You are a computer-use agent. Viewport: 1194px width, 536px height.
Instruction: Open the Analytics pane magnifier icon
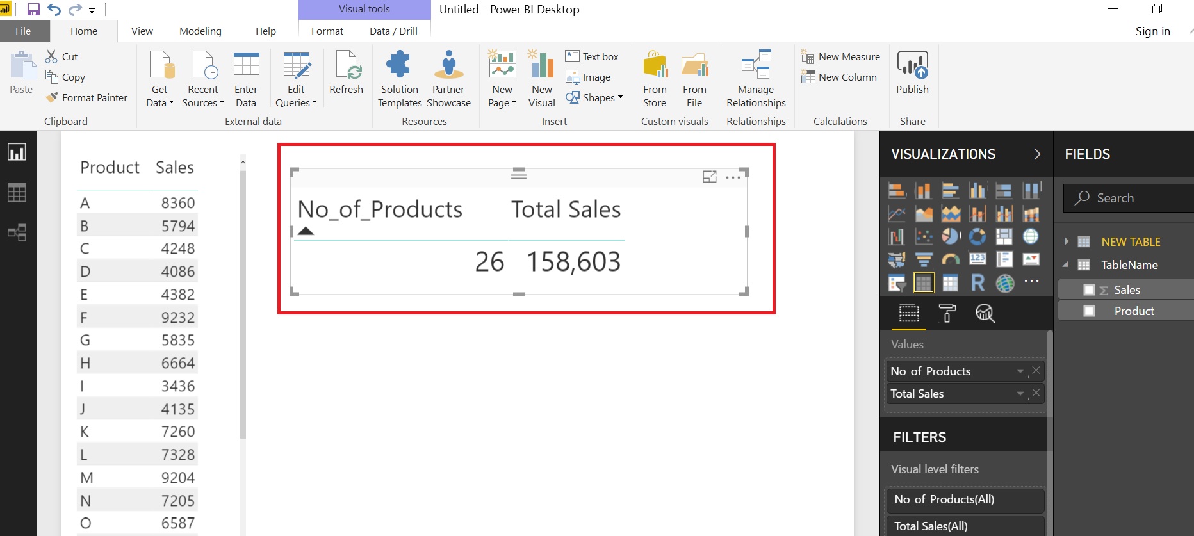point(985,313)
